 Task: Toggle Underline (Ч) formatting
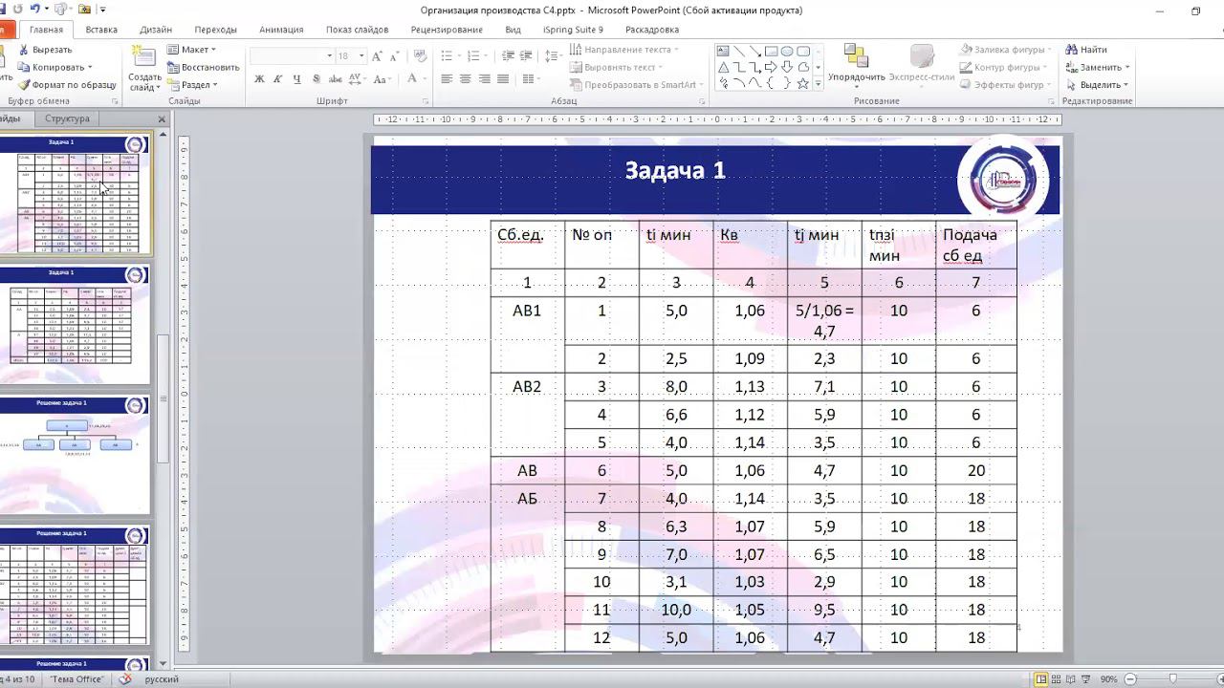pyautogui.click(x=297, y=79)
